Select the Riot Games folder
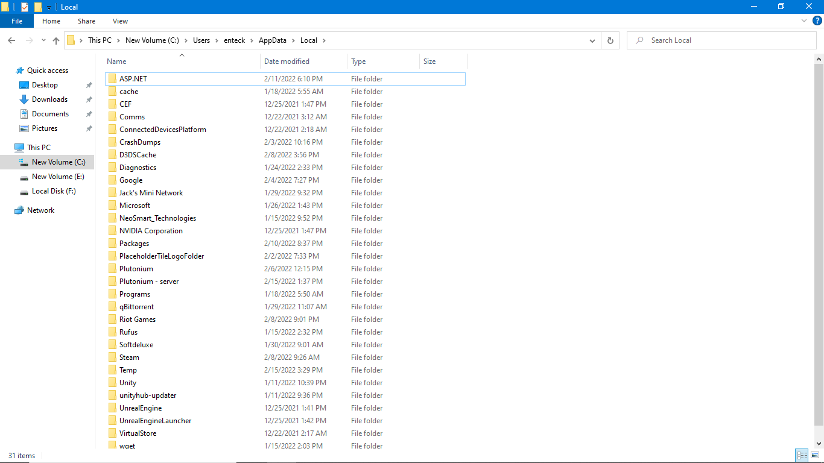Screen dimensions: 824x463 138,320
